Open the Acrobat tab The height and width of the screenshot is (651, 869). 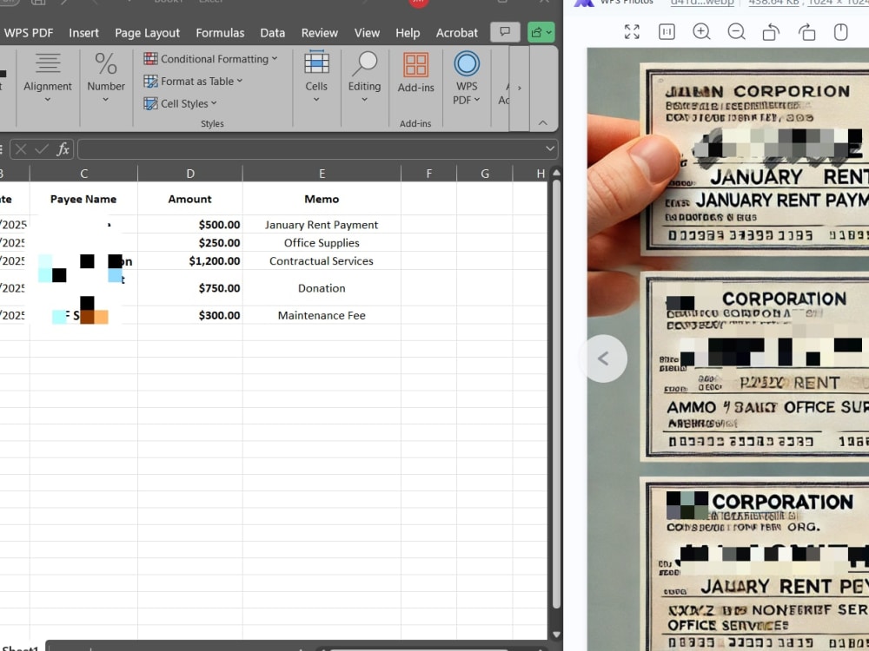point(457,33)
